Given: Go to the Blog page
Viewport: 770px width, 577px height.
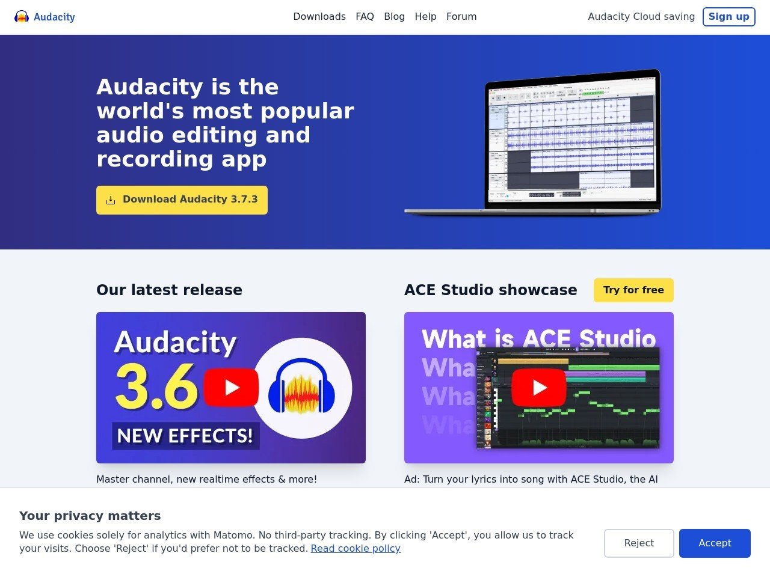Looking at the screenshot, I should coord(394,17).
